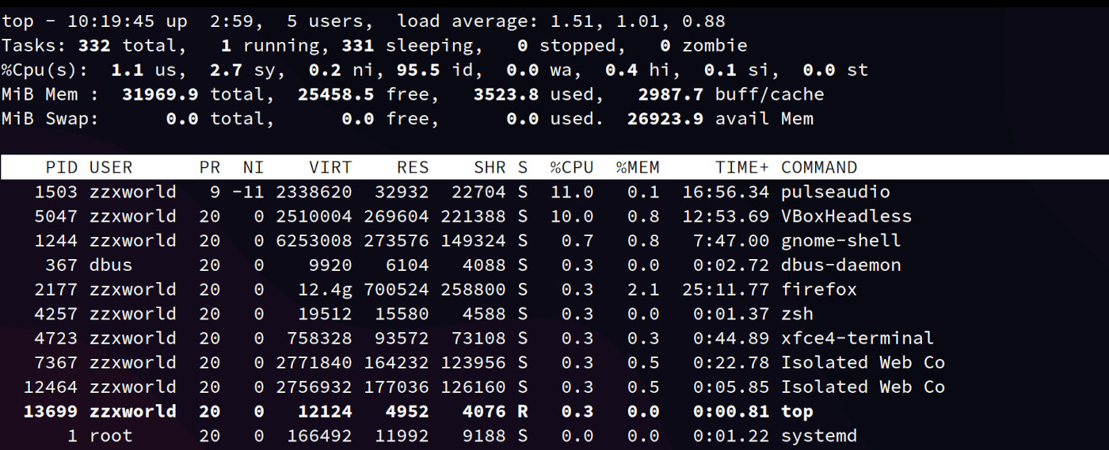Viewport: 1109px width, 450px height.
Task: Select the xfce4-terminal process entry
Action: click(x=857, y=338)
